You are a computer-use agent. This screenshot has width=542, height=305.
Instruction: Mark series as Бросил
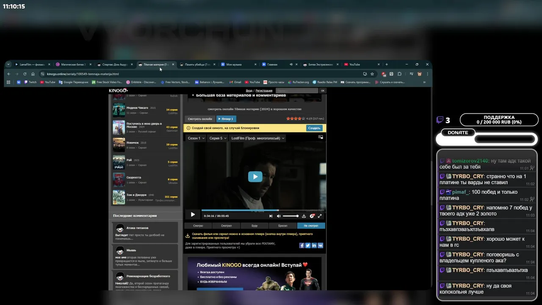(283, 226)
